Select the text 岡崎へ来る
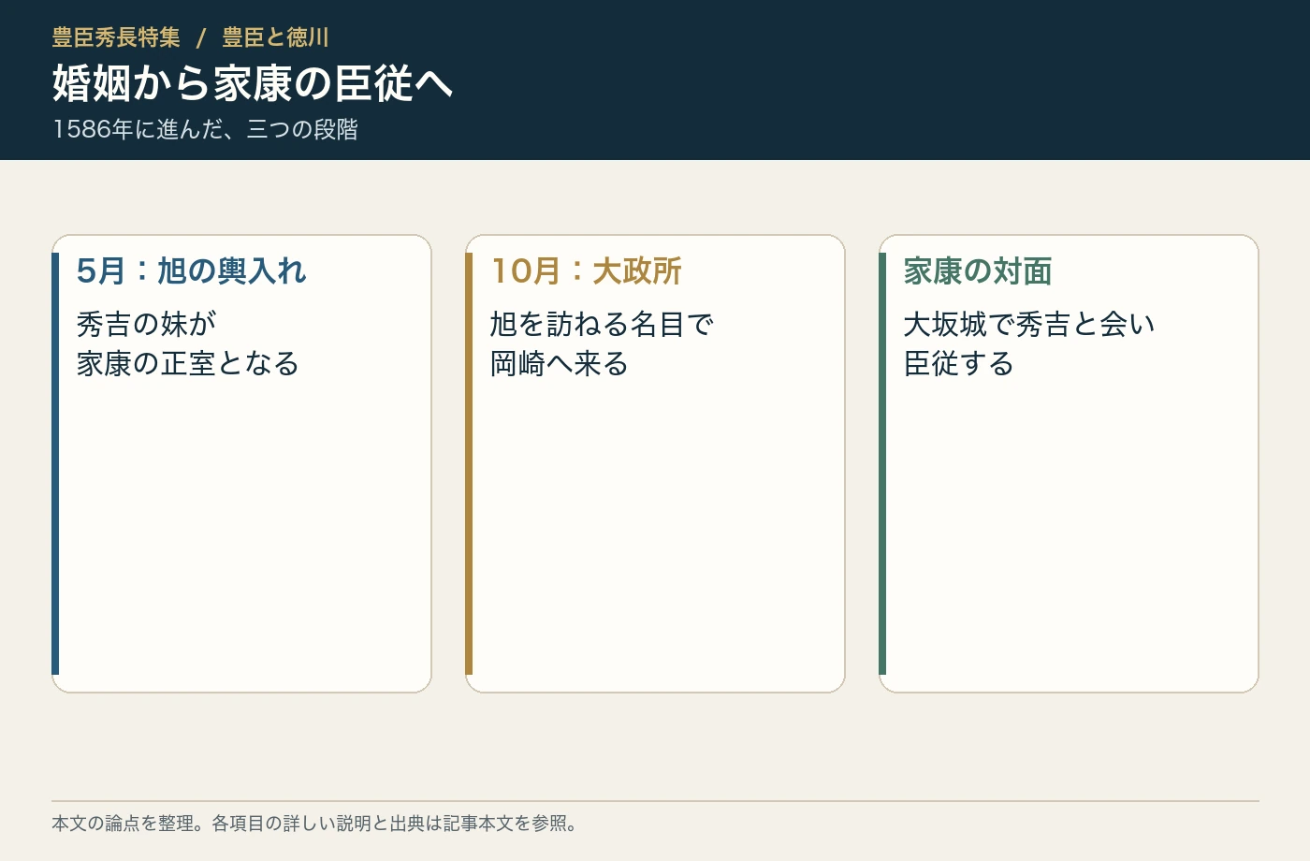 pos(560,363)
